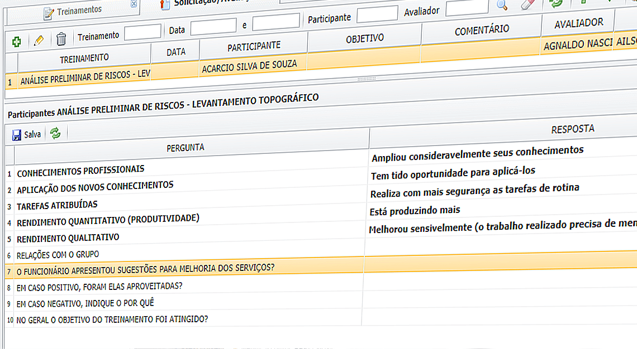Refresh the questions panel beside Salva

pos(55,133)
